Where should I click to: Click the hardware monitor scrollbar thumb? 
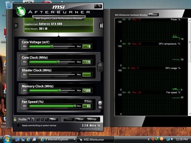tap(190, 42)
